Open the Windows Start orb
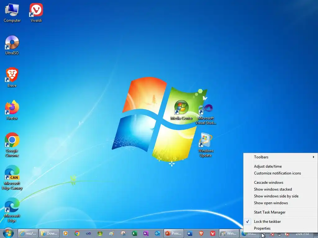Image resolution: width=318 pixels, height=238 pixels. click(x=8, y=233)
